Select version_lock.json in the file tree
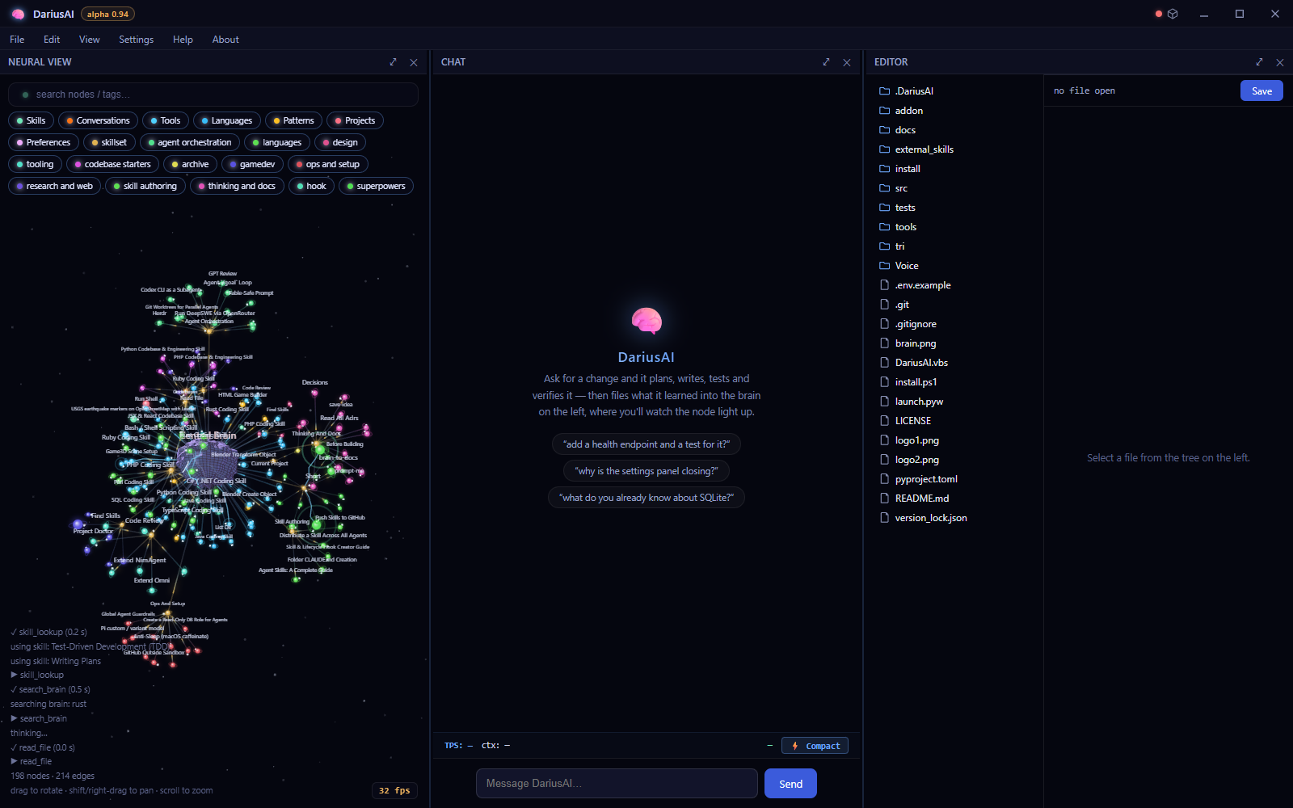Screen dimensions: 1293x808 click(931, 518)
